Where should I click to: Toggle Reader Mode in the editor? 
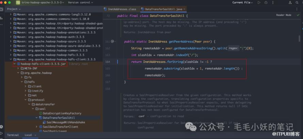pos(284,15)
